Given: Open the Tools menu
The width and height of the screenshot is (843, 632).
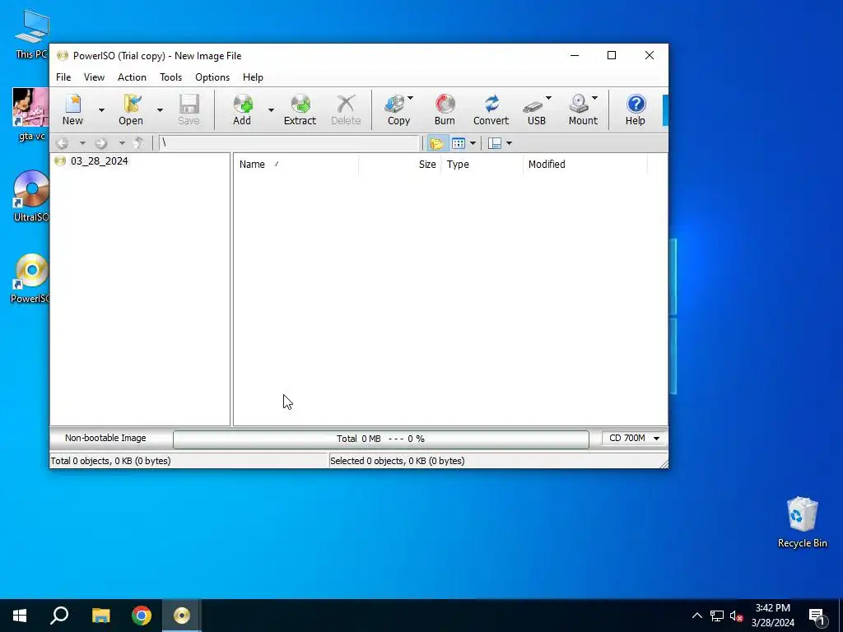Looking at the screenshot, I should (171, 77).
